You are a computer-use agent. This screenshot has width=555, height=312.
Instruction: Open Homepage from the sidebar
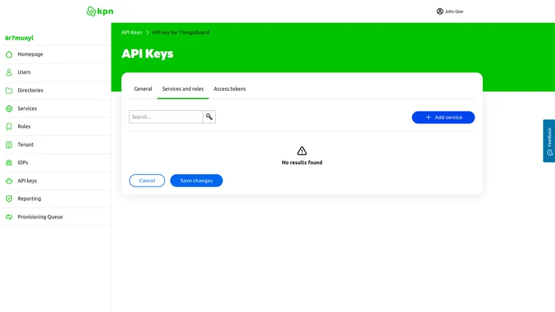[55, 54]
